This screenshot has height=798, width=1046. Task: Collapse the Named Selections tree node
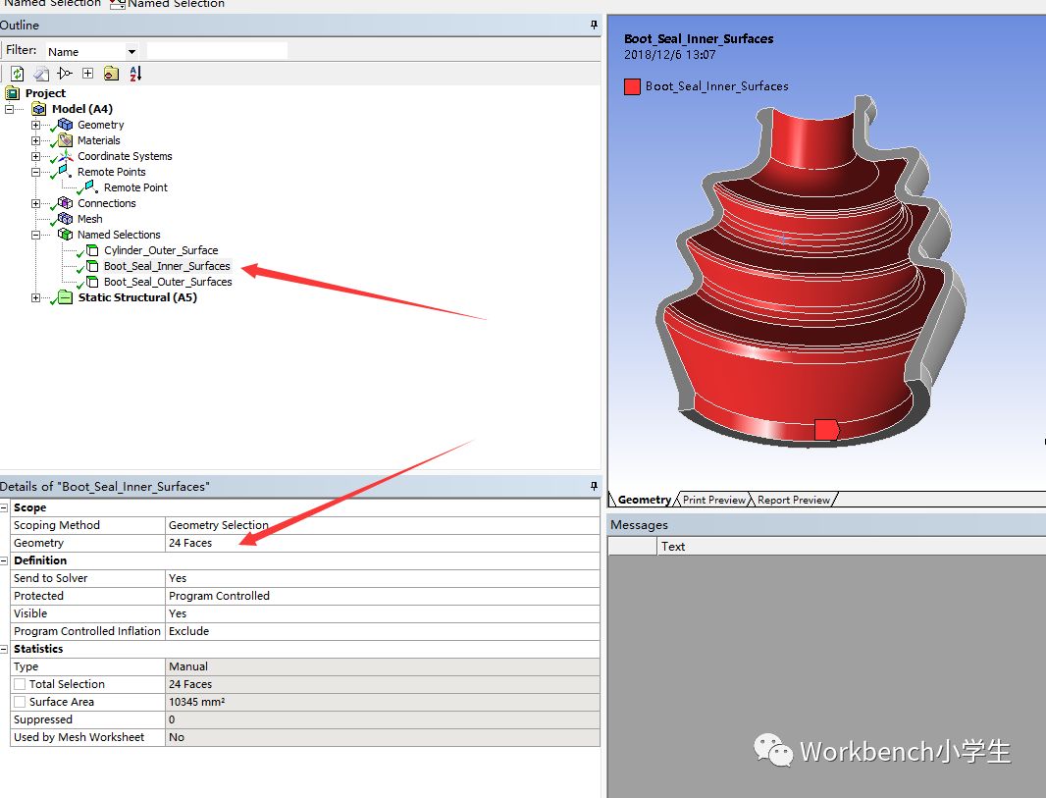(36, 235)
